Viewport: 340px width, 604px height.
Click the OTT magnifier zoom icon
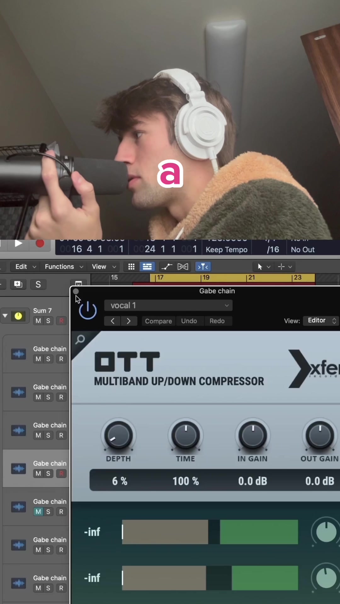pyautogui.click(x=80, y=339)
